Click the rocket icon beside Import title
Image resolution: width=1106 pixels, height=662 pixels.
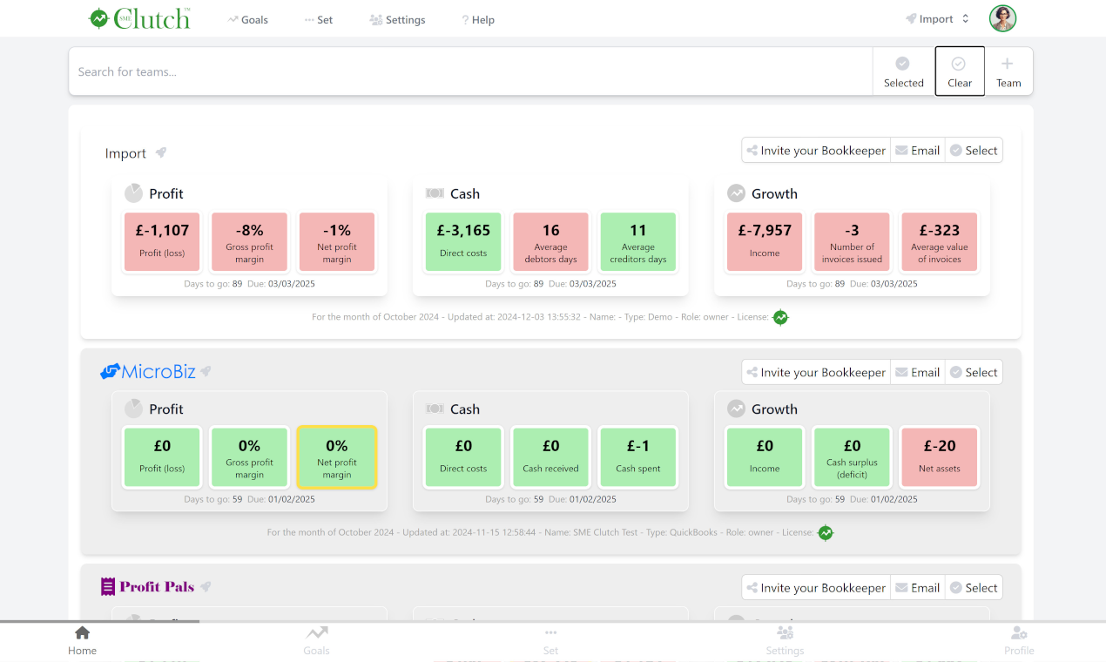tap(161, 152)
